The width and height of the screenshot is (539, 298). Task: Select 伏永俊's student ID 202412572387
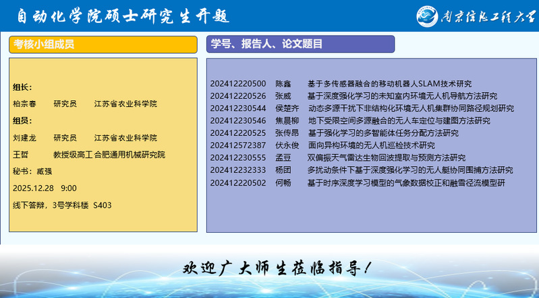(238, 145)
